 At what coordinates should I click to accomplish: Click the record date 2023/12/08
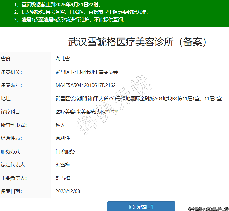[68, 191]
